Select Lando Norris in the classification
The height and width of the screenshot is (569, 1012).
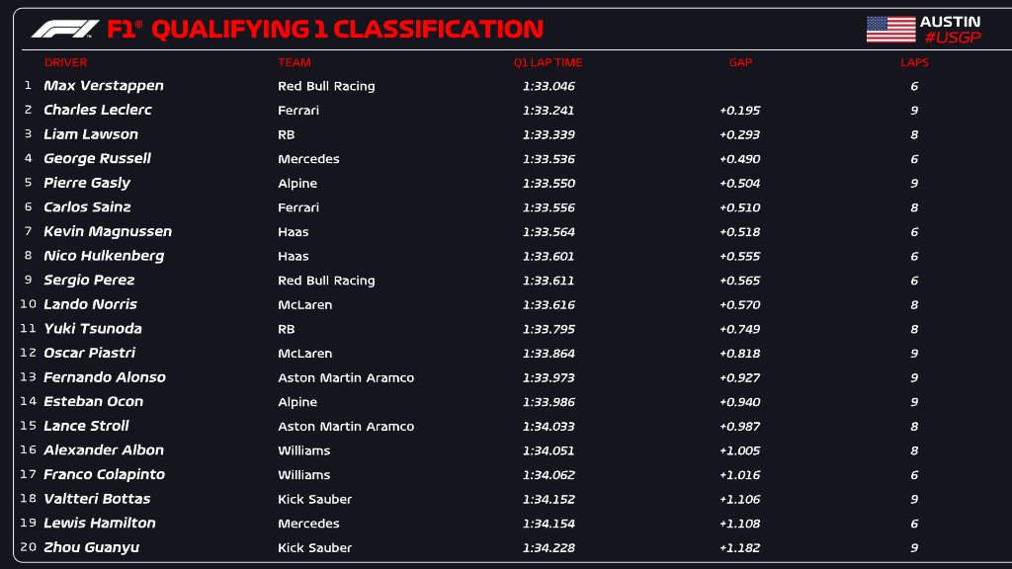coord(90,304)
